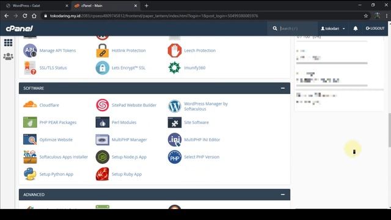The height and width of the screenshot is (220, 391).
Task: Open the cPanel home grid icon
Action: (x=8, y=43)
